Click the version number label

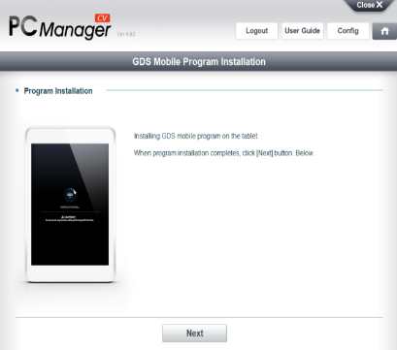[126, 34]
